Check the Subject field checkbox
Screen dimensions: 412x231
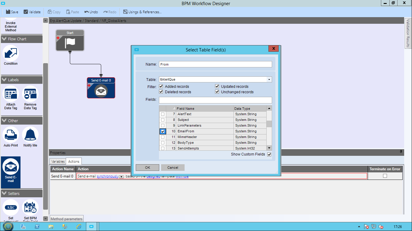tap(163, 120)
